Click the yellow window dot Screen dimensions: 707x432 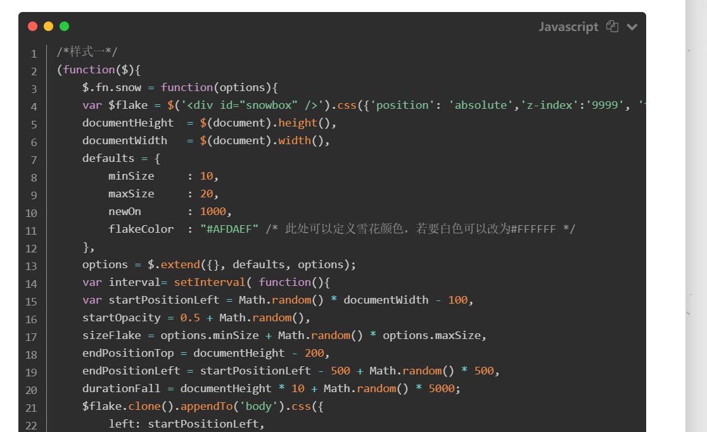(48, 26)
